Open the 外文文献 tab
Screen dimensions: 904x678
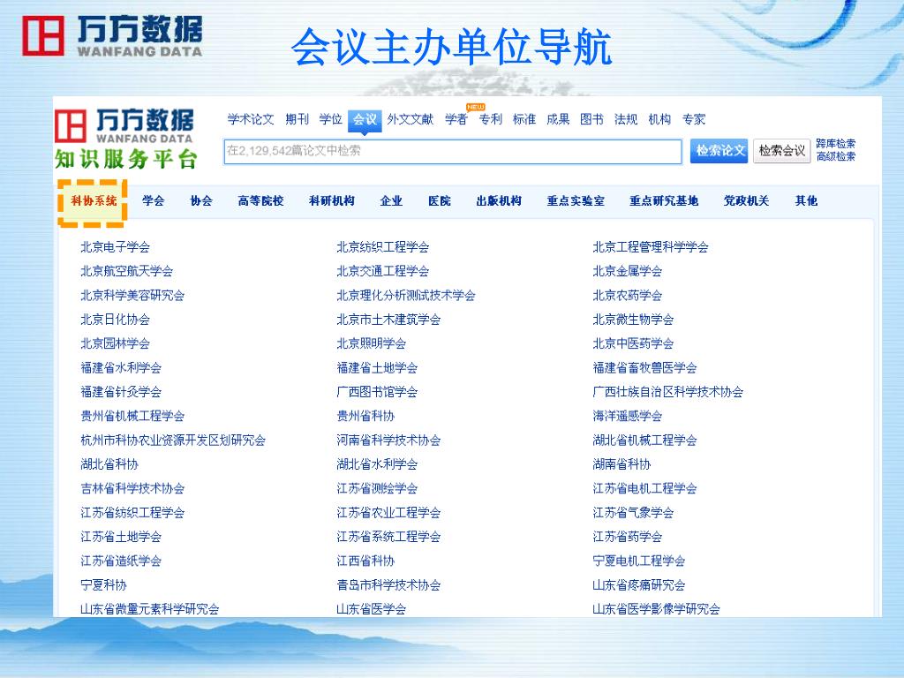coord(410,119)
